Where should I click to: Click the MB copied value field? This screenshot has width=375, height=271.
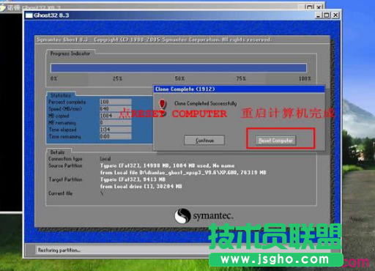(x=115, y=116)
